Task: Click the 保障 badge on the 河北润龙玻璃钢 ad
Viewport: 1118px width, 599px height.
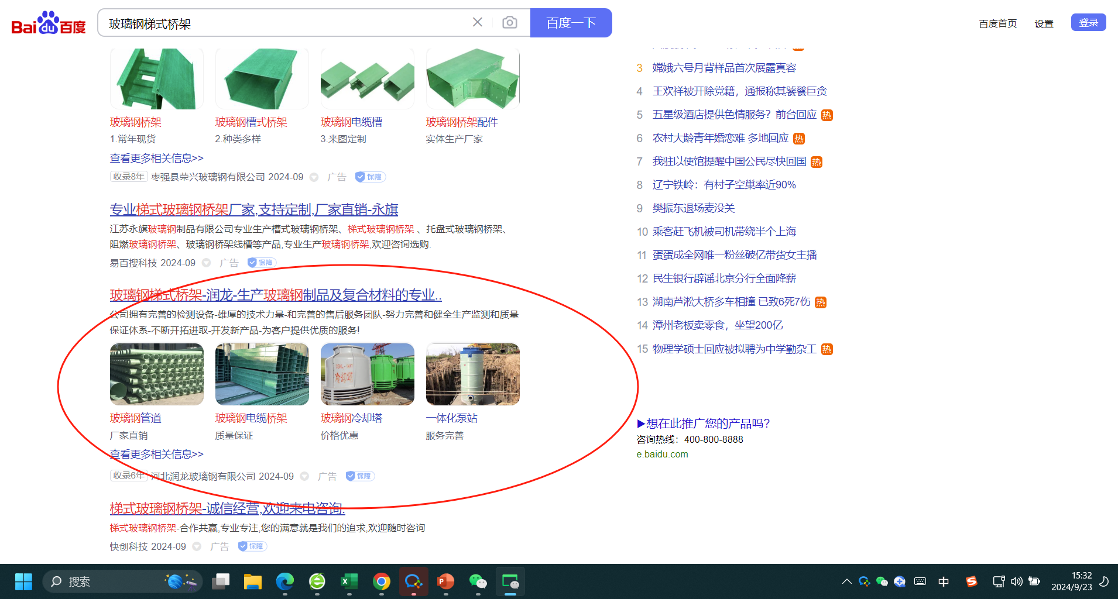Action: click(x=360, y=476)
